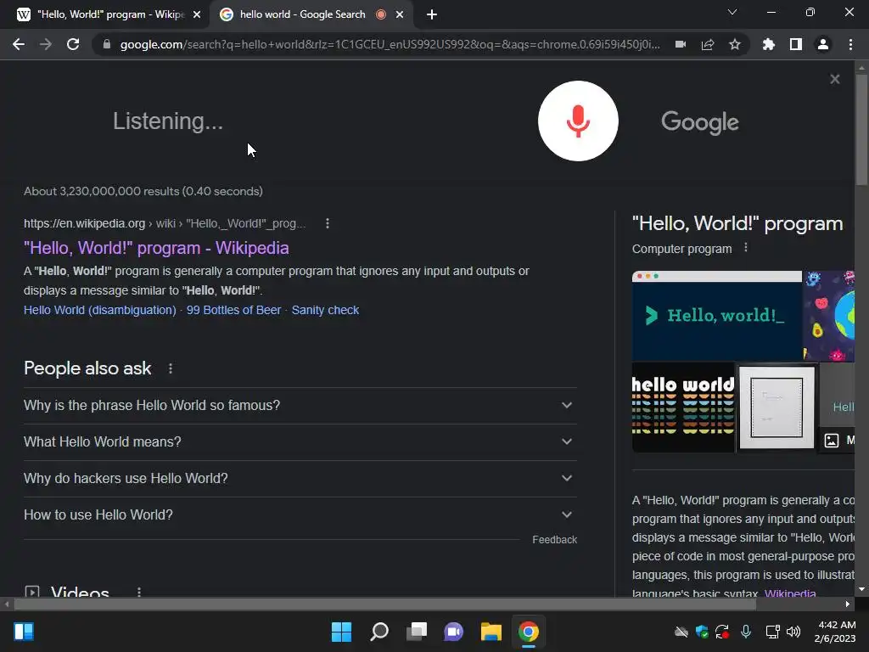
Task: Select the hello world Google Search tab
Action: [x=302, y=14]
